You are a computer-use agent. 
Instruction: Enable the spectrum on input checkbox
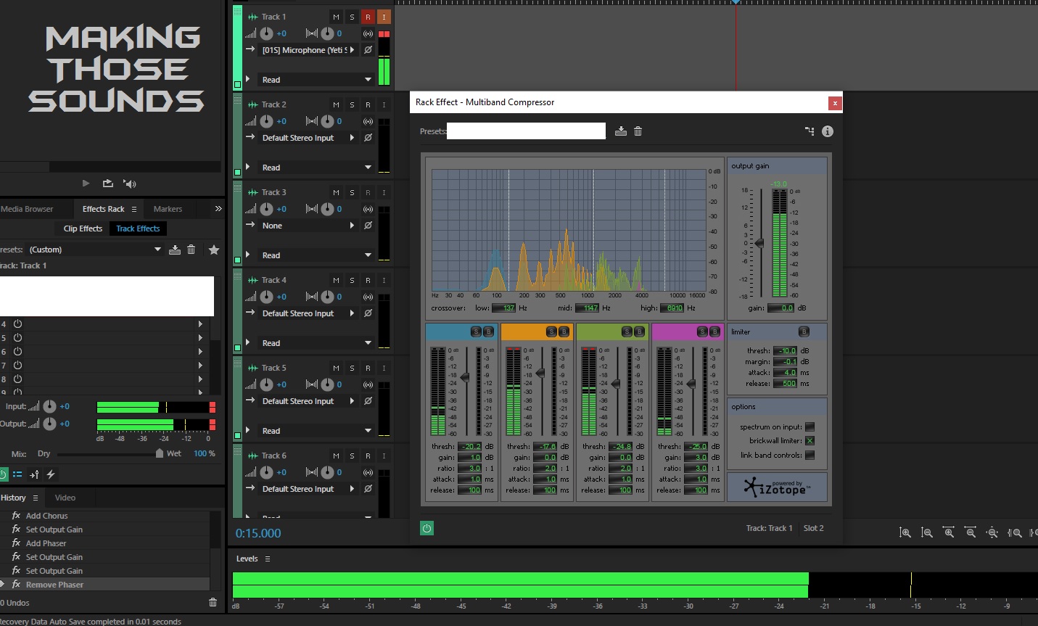(810, 427)
